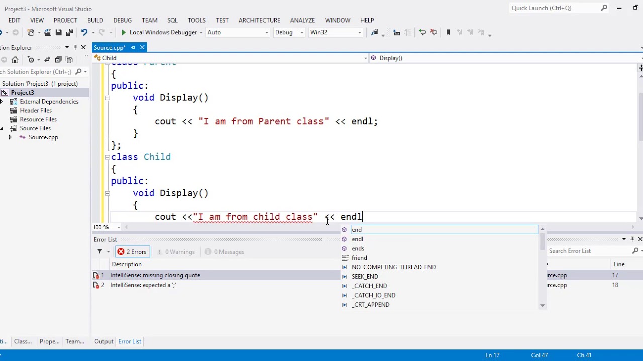643x361 pixels.
Task: Open the TOOLS menu
Action: [x=197, y=20]
